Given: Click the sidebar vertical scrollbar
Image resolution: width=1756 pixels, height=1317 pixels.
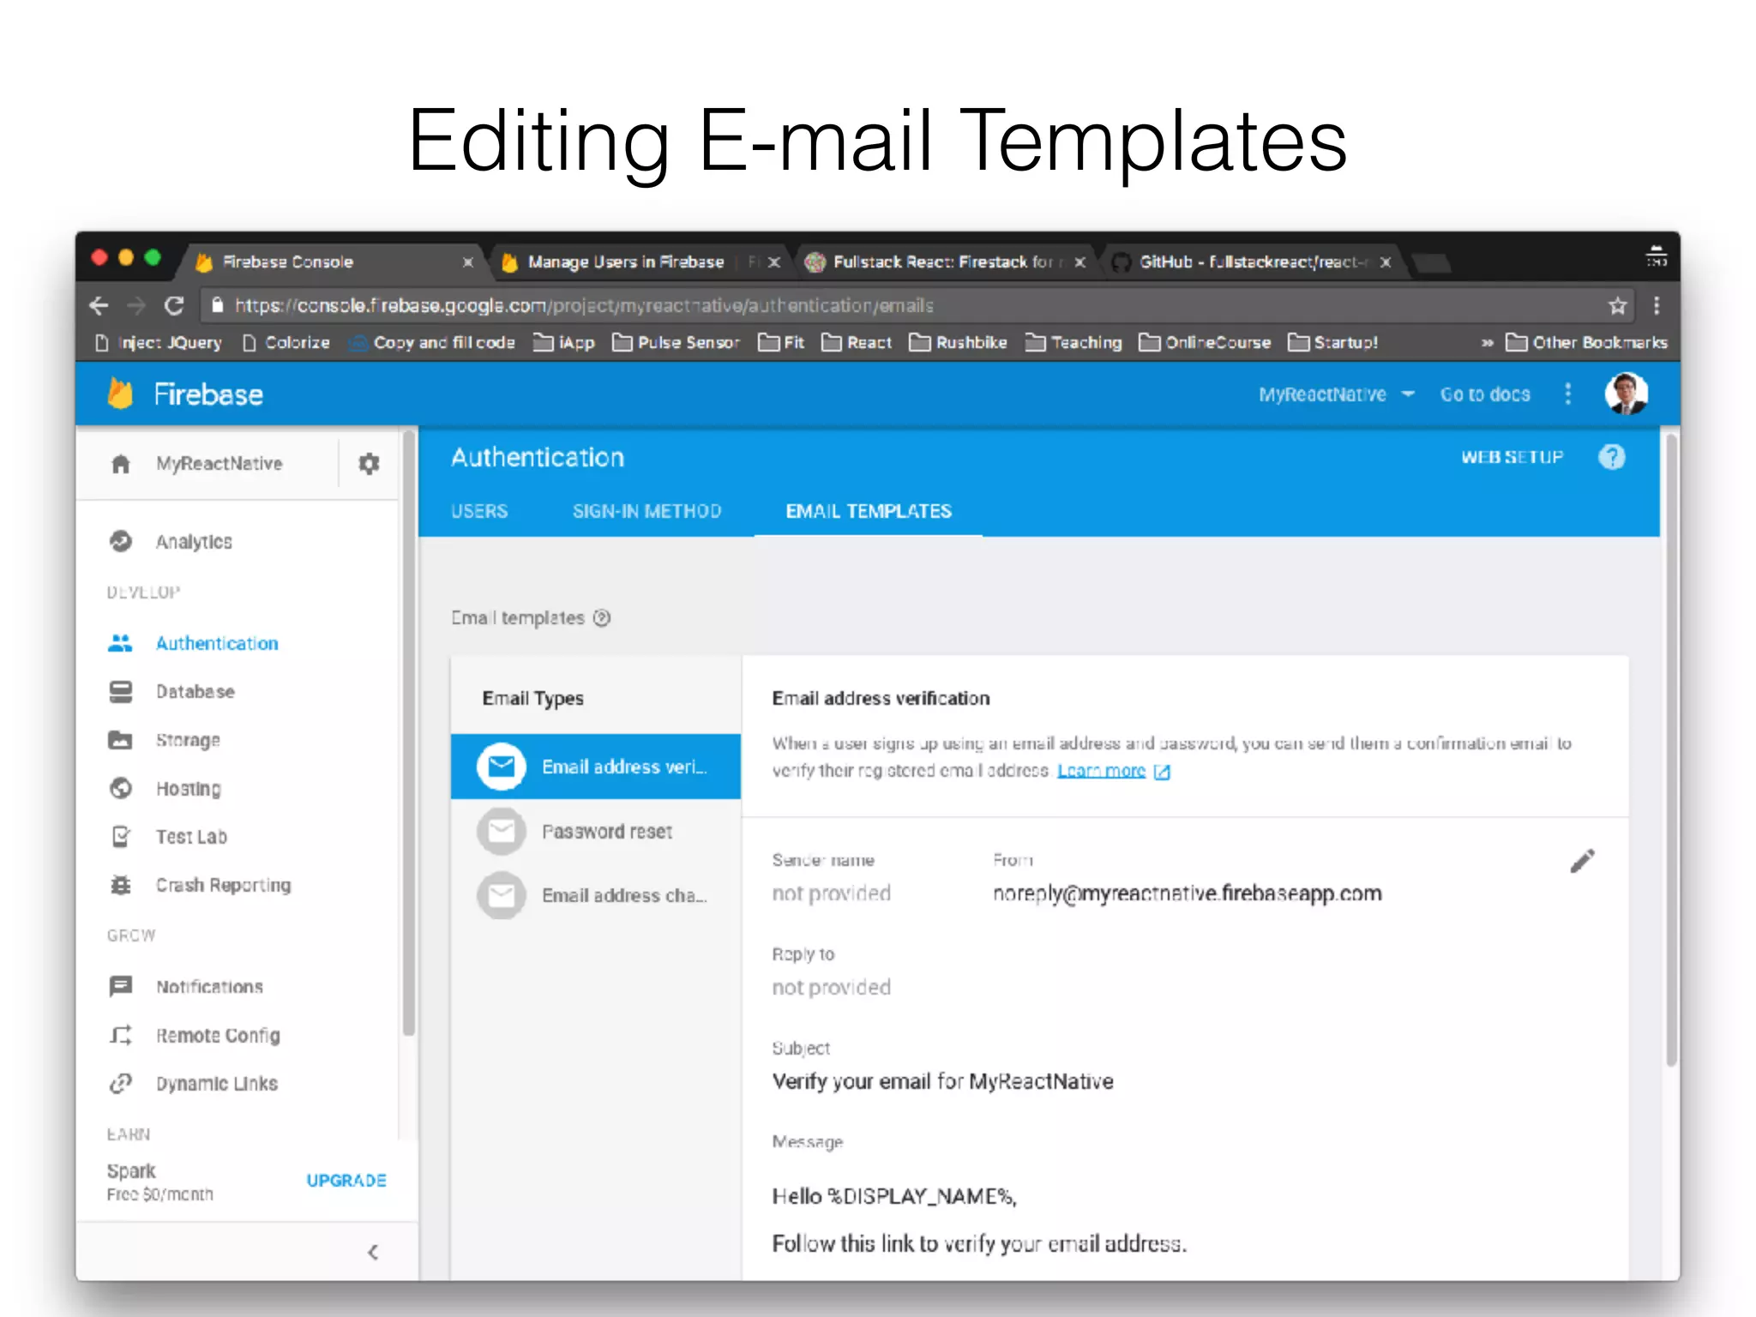Looking at the screenshot, I should pyautogui.click(x=409, y=734).
